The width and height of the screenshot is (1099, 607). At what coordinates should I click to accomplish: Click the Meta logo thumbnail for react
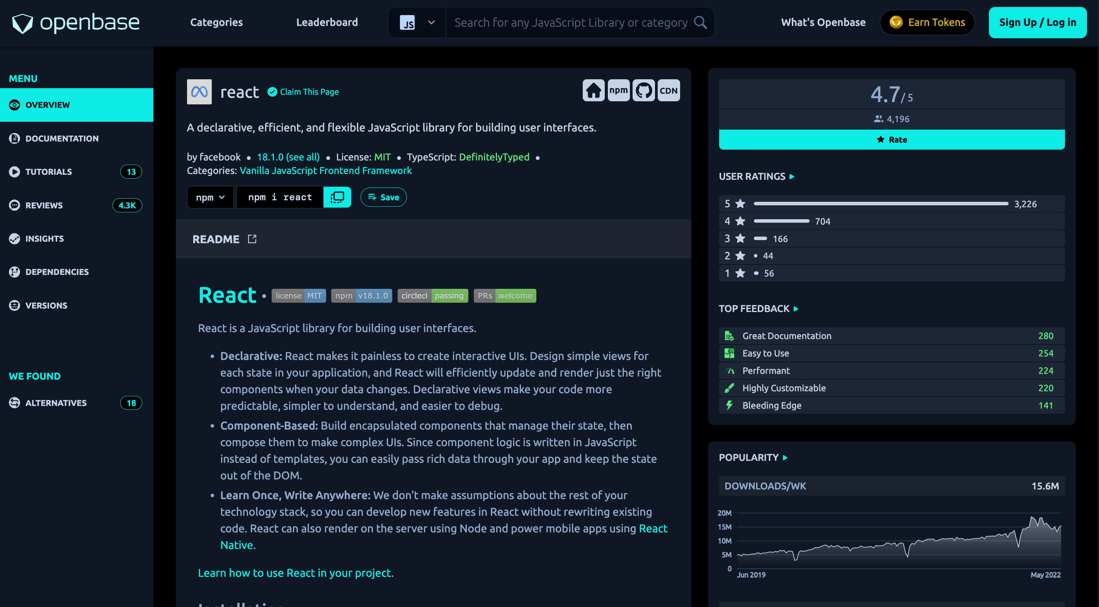point(199,92)
